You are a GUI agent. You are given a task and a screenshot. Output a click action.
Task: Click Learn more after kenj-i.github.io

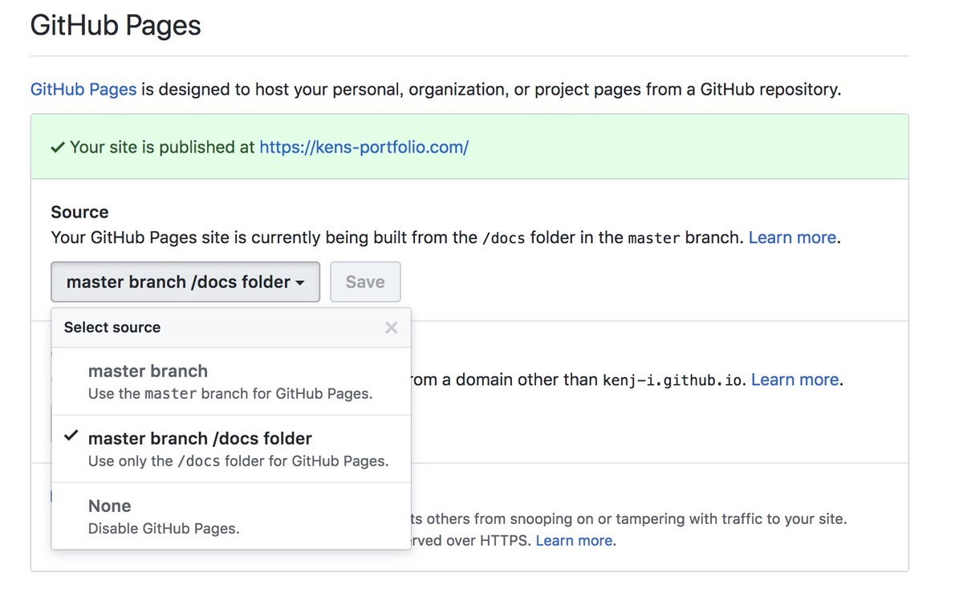[x=794, y=380]
